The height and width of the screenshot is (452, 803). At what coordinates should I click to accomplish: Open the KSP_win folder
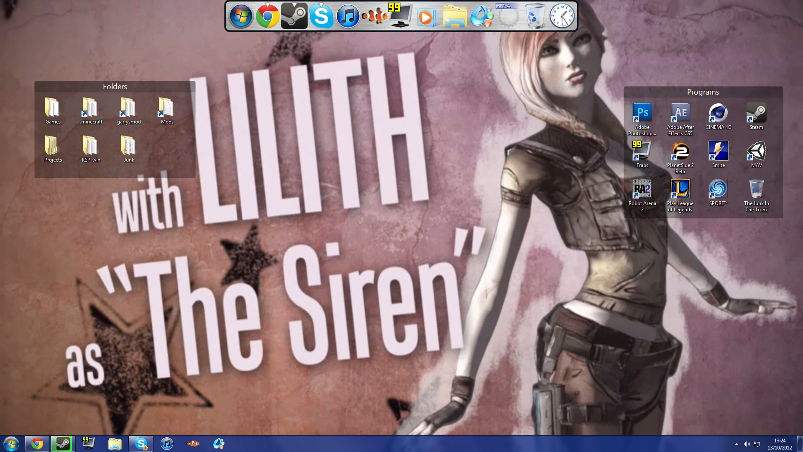(91, 149)
